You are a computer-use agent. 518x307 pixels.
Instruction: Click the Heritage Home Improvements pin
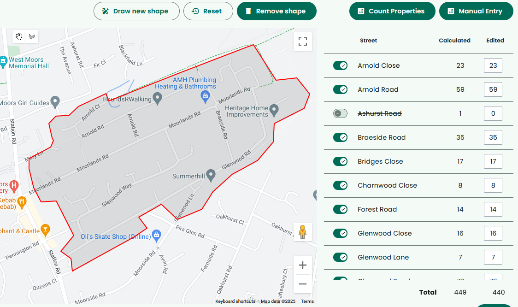pyautogui.click(x=274, y=110)
